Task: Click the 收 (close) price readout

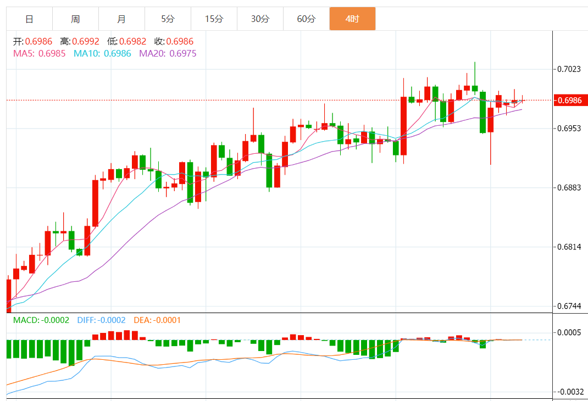Action: [x=174, y=41]
